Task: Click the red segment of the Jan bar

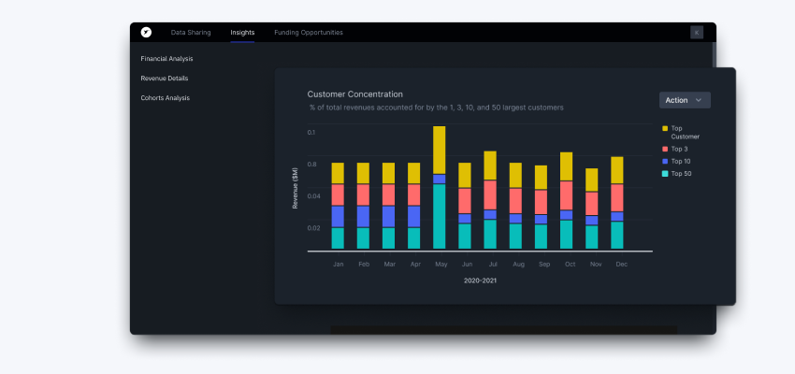Action: (338, 194)
